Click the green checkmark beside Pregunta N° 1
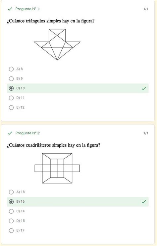 pyautogui.click(x=10, y=9)
